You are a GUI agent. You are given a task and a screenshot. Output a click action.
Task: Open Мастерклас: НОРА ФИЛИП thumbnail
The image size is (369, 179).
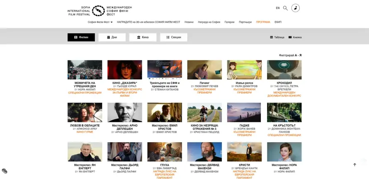[284, 152]
